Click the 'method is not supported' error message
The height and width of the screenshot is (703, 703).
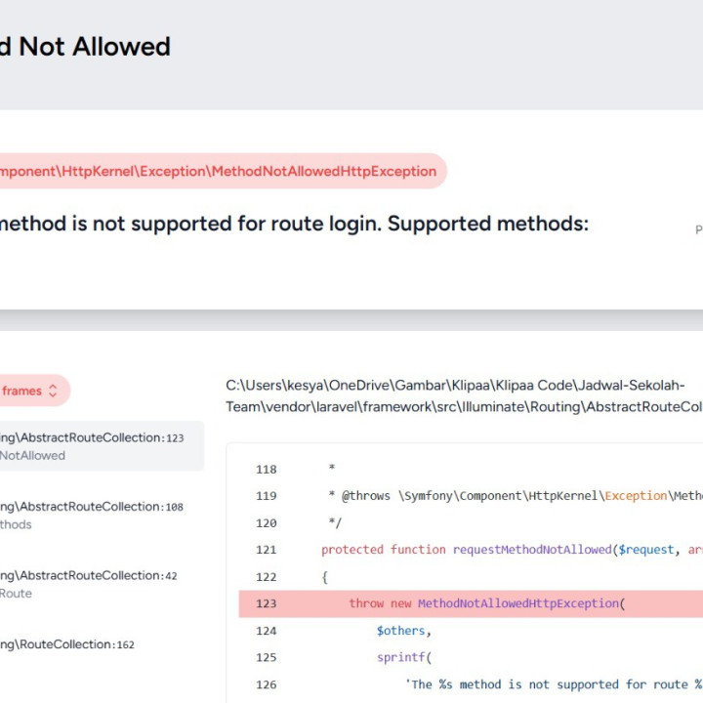pyautogui.click(x=293, y=224)
